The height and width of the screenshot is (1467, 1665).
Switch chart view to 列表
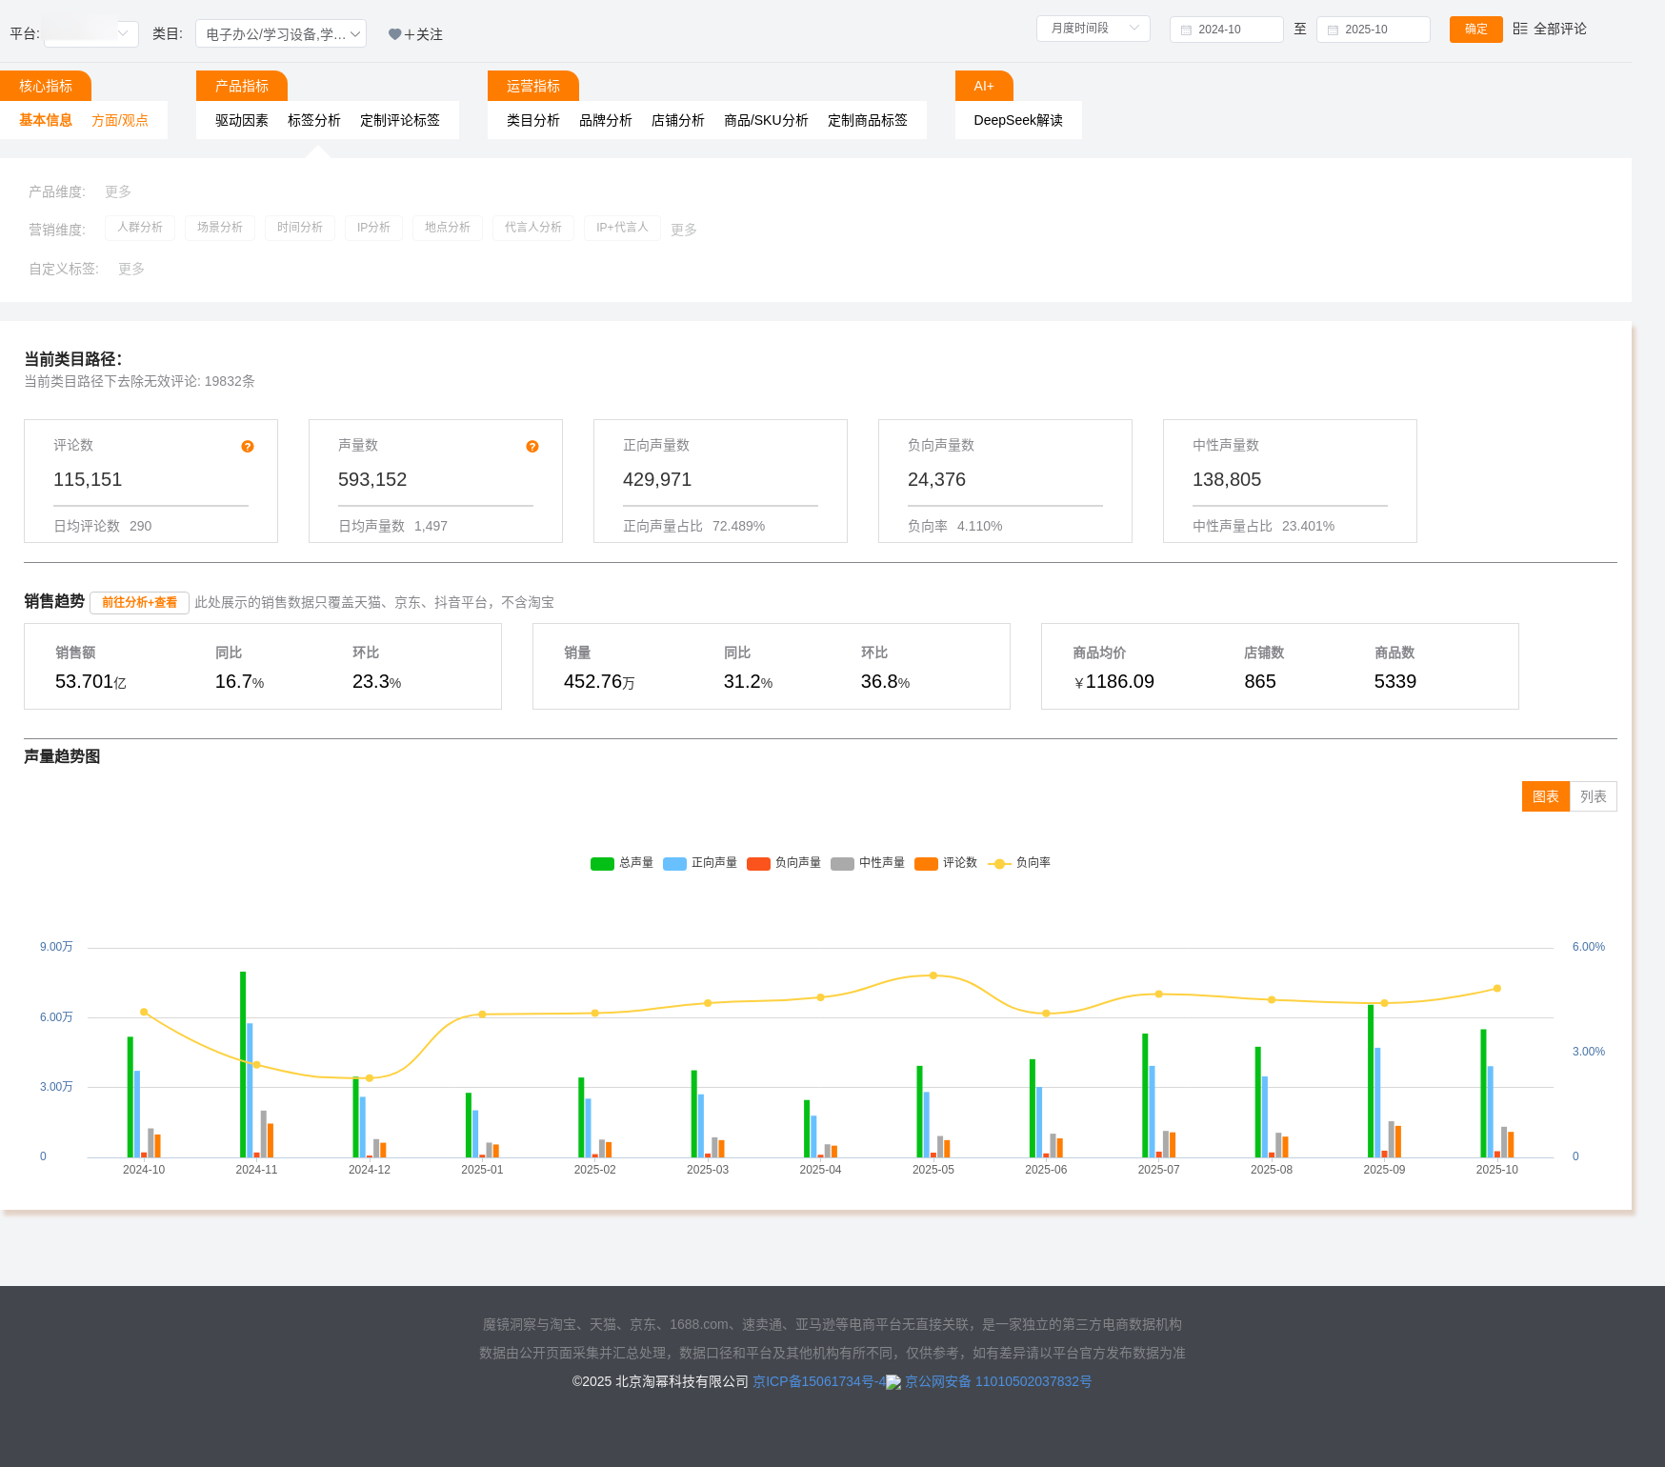click(x=1593, y=796)
